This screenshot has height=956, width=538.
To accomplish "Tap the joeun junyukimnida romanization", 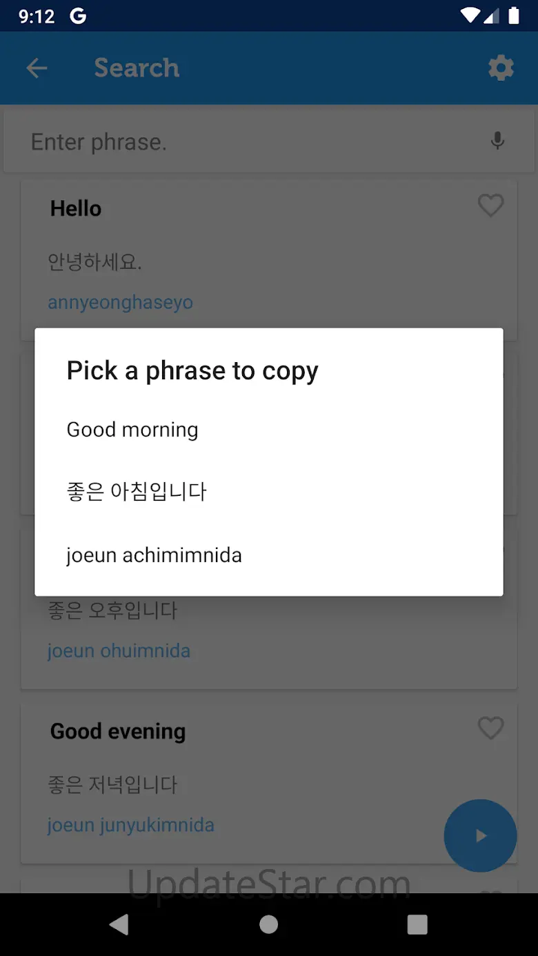I will pos(130,825).
